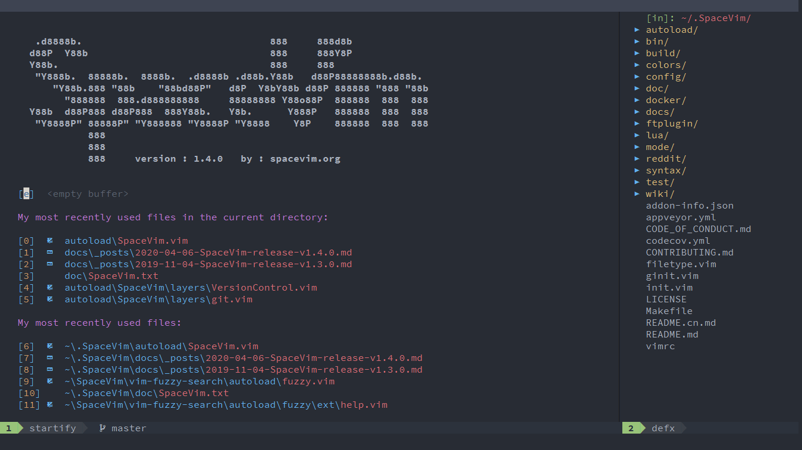Open entry [5] layers\git.vim

click(x=135, y=299)
